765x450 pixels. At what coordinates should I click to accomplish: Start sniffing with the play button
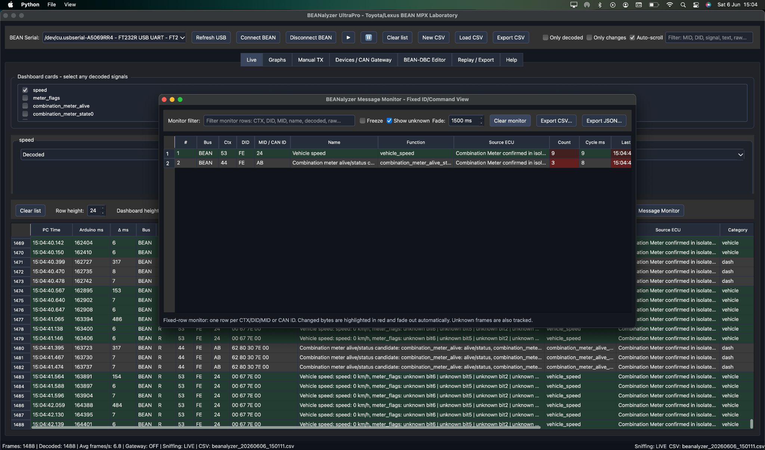click(348, 38)
